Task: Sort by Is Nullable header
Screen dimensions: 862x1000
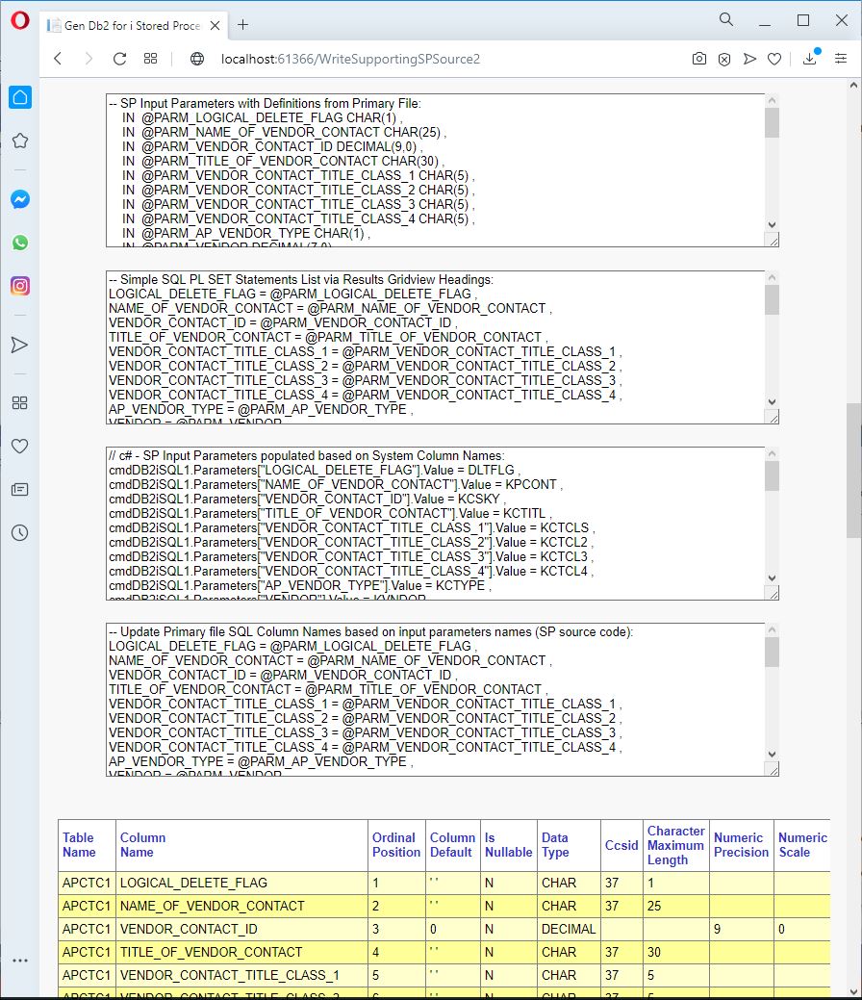Action: (508, 845)
